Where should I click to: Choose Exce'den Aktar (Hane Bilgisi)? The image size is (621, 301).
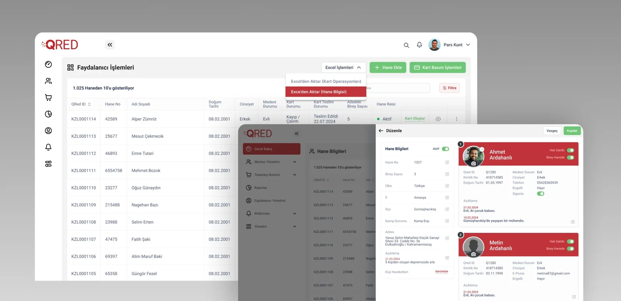tap(326, 92)
